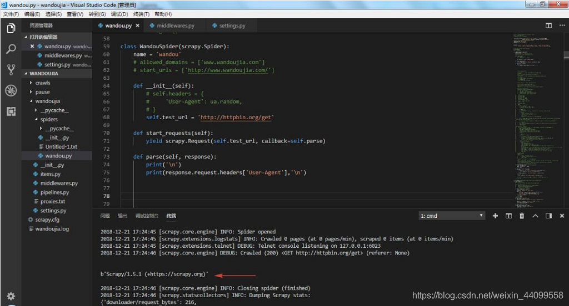Open the 编辑(E) menu
569x306 pixels.
32,14
